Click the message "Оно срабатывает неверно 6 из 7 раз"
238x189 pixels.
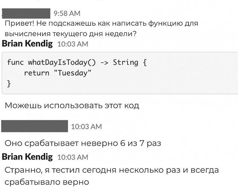(83, 143)
